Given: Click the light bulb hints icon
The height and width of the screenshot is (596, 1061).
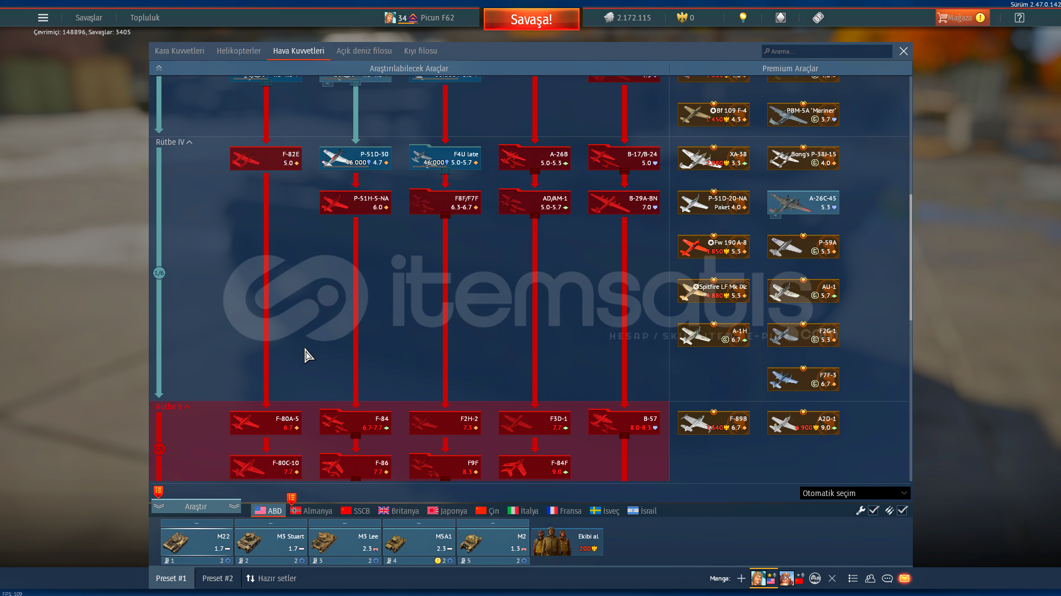Looking at the screenshot, I should click(743, 18).
